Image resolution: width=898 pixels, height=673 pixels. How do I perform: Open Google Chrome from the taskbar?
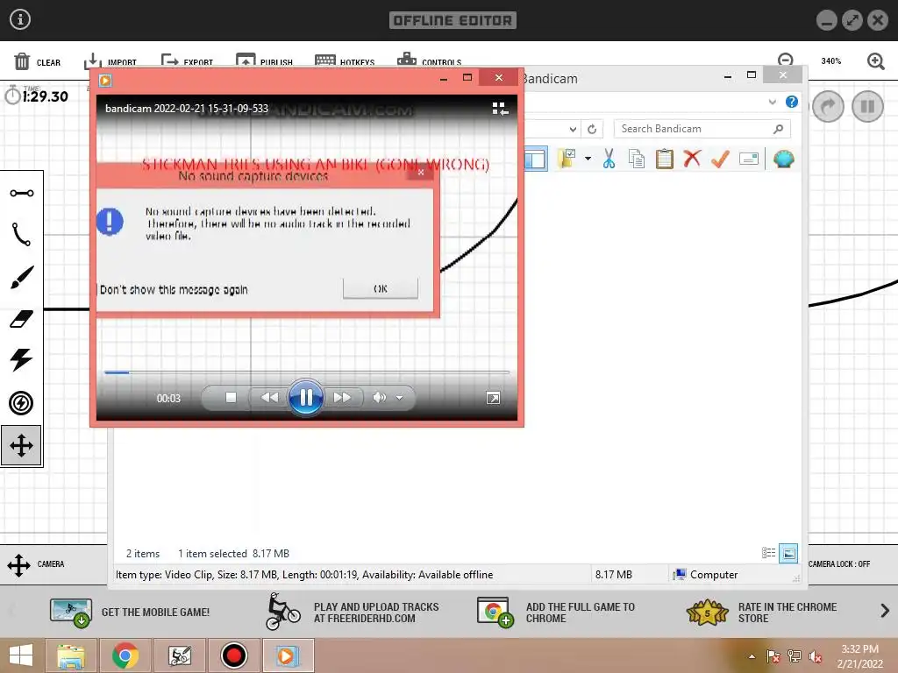[125, 655]
